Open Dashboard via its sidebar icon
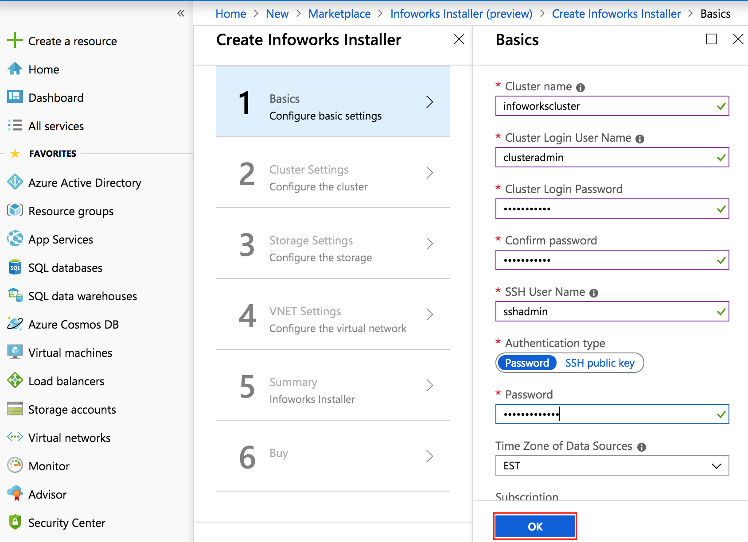 (x=15, y=97)
